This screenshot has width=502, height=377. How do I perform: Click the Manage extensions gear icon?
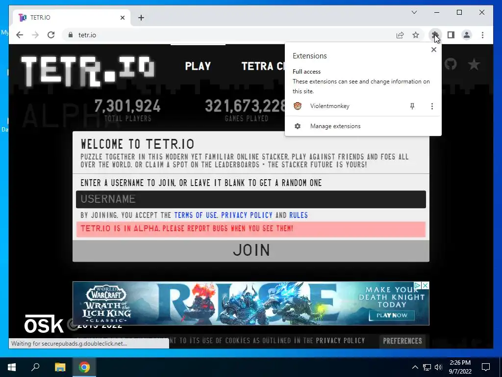click(x=298, y=126)
